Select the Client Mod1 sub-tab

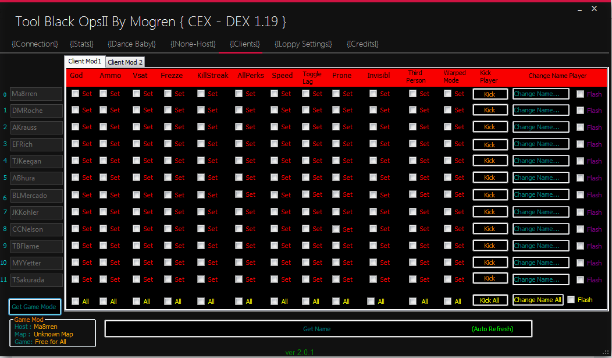(85, 61)
